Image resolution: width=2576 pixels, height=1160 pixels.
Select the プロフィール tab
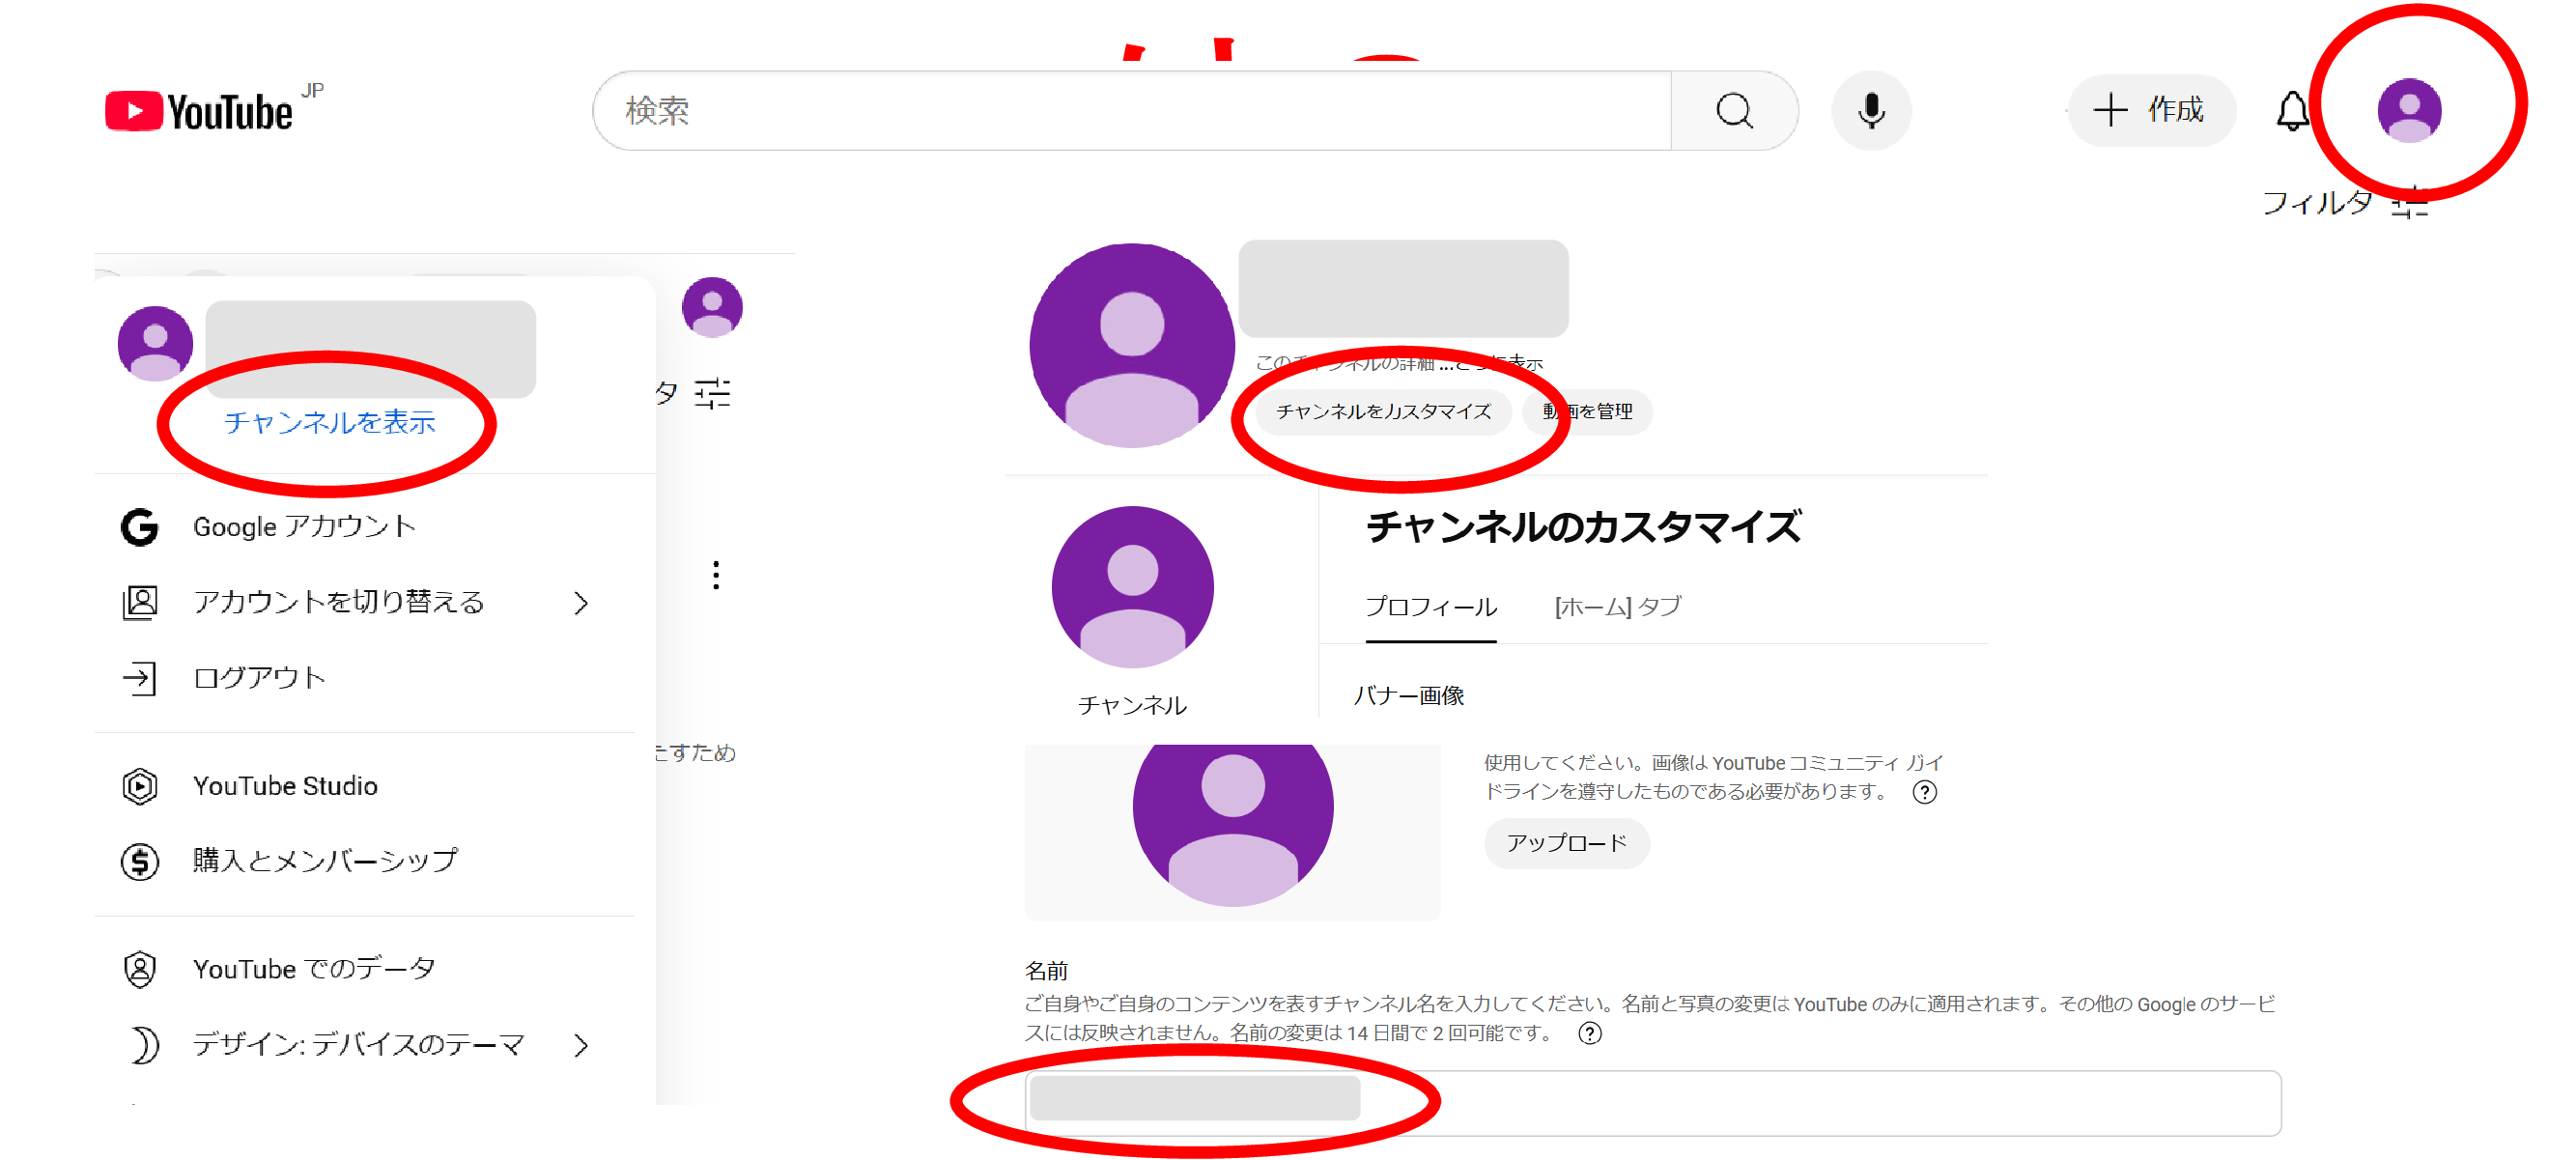(1430, 606)
